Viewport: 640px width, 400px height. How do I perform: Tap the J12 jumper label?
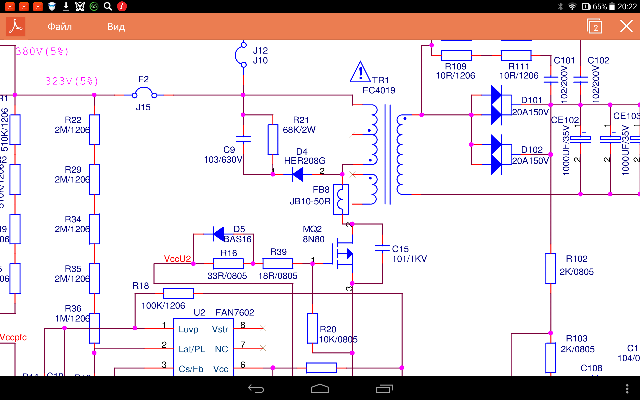point(260,50)
